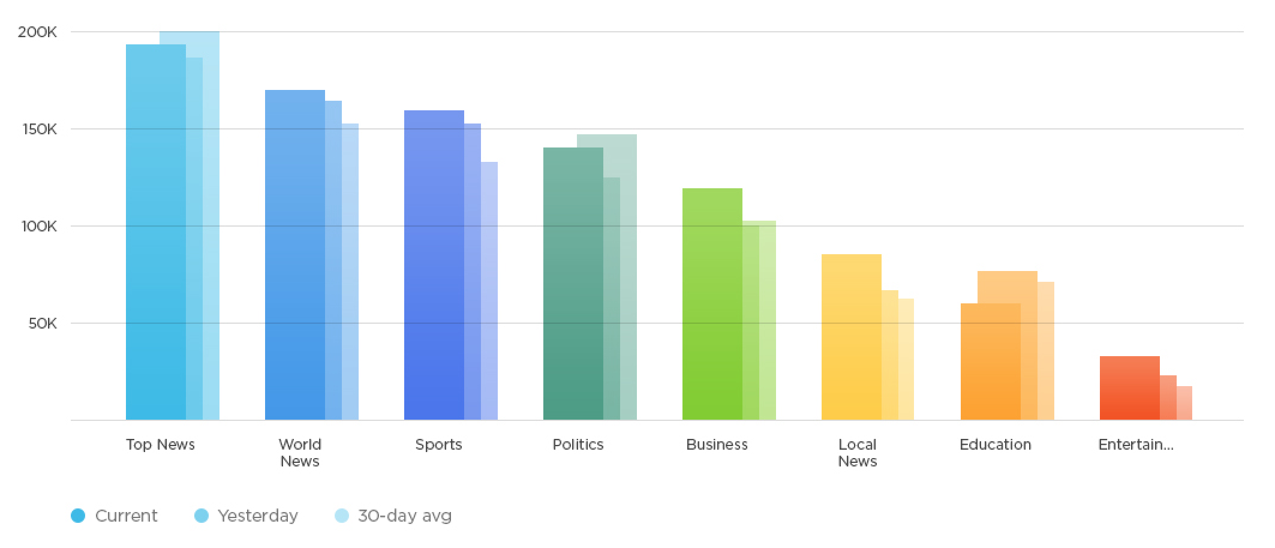Click the Sports 30-day avg lightest bar
This screenshot has width=1275, height=548.
click(x=489, y=291)
